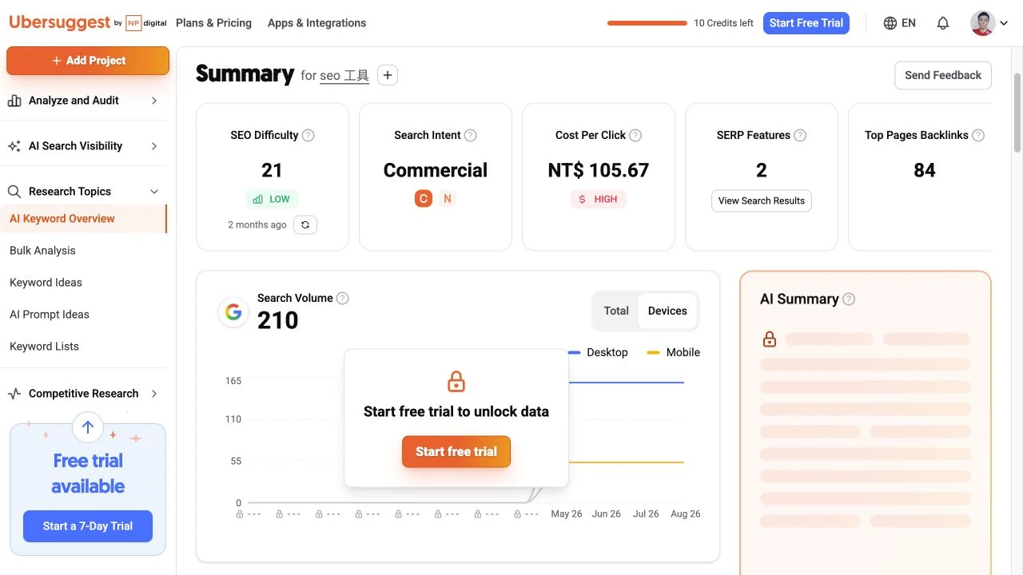Click the 'Aug 26' chart axis label
Screen dimensions: 1023x575
(x=686, y=514)
